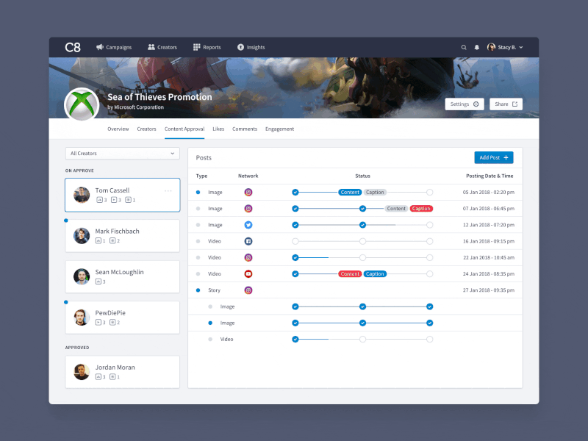The height and width of the screenshot is (441, 588).
Task: Click the Xbox campaign logo
Action: pos(82,104)
